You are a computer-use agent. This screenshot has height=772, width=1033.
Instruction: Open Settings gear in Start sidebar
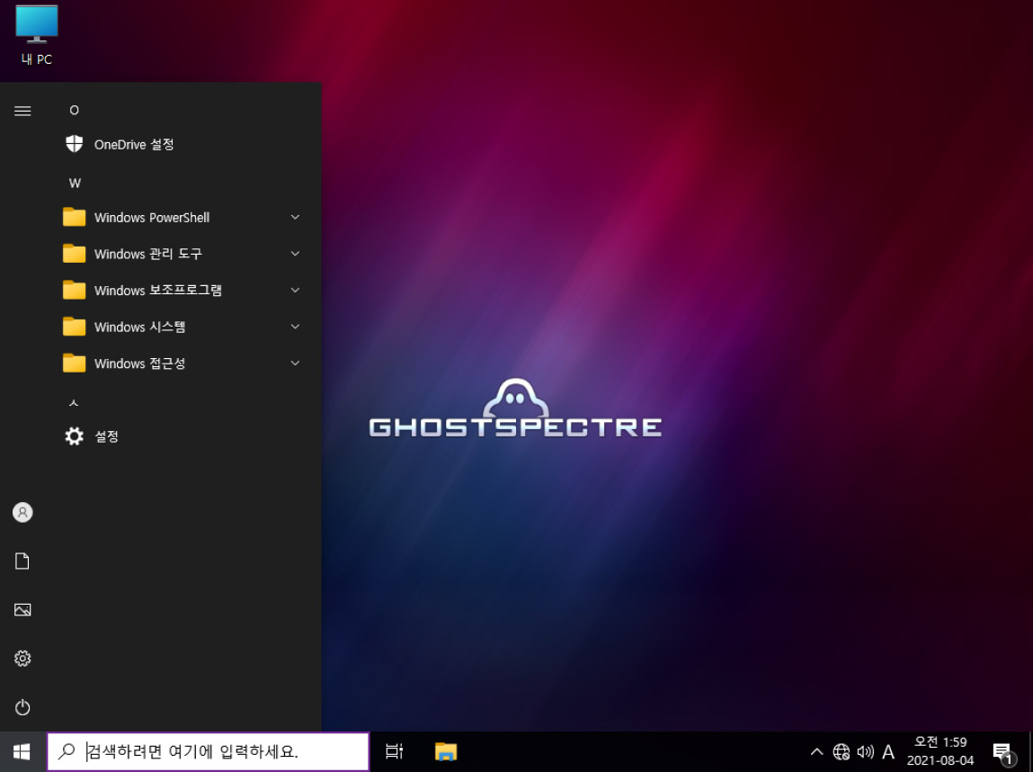point(22,658)
